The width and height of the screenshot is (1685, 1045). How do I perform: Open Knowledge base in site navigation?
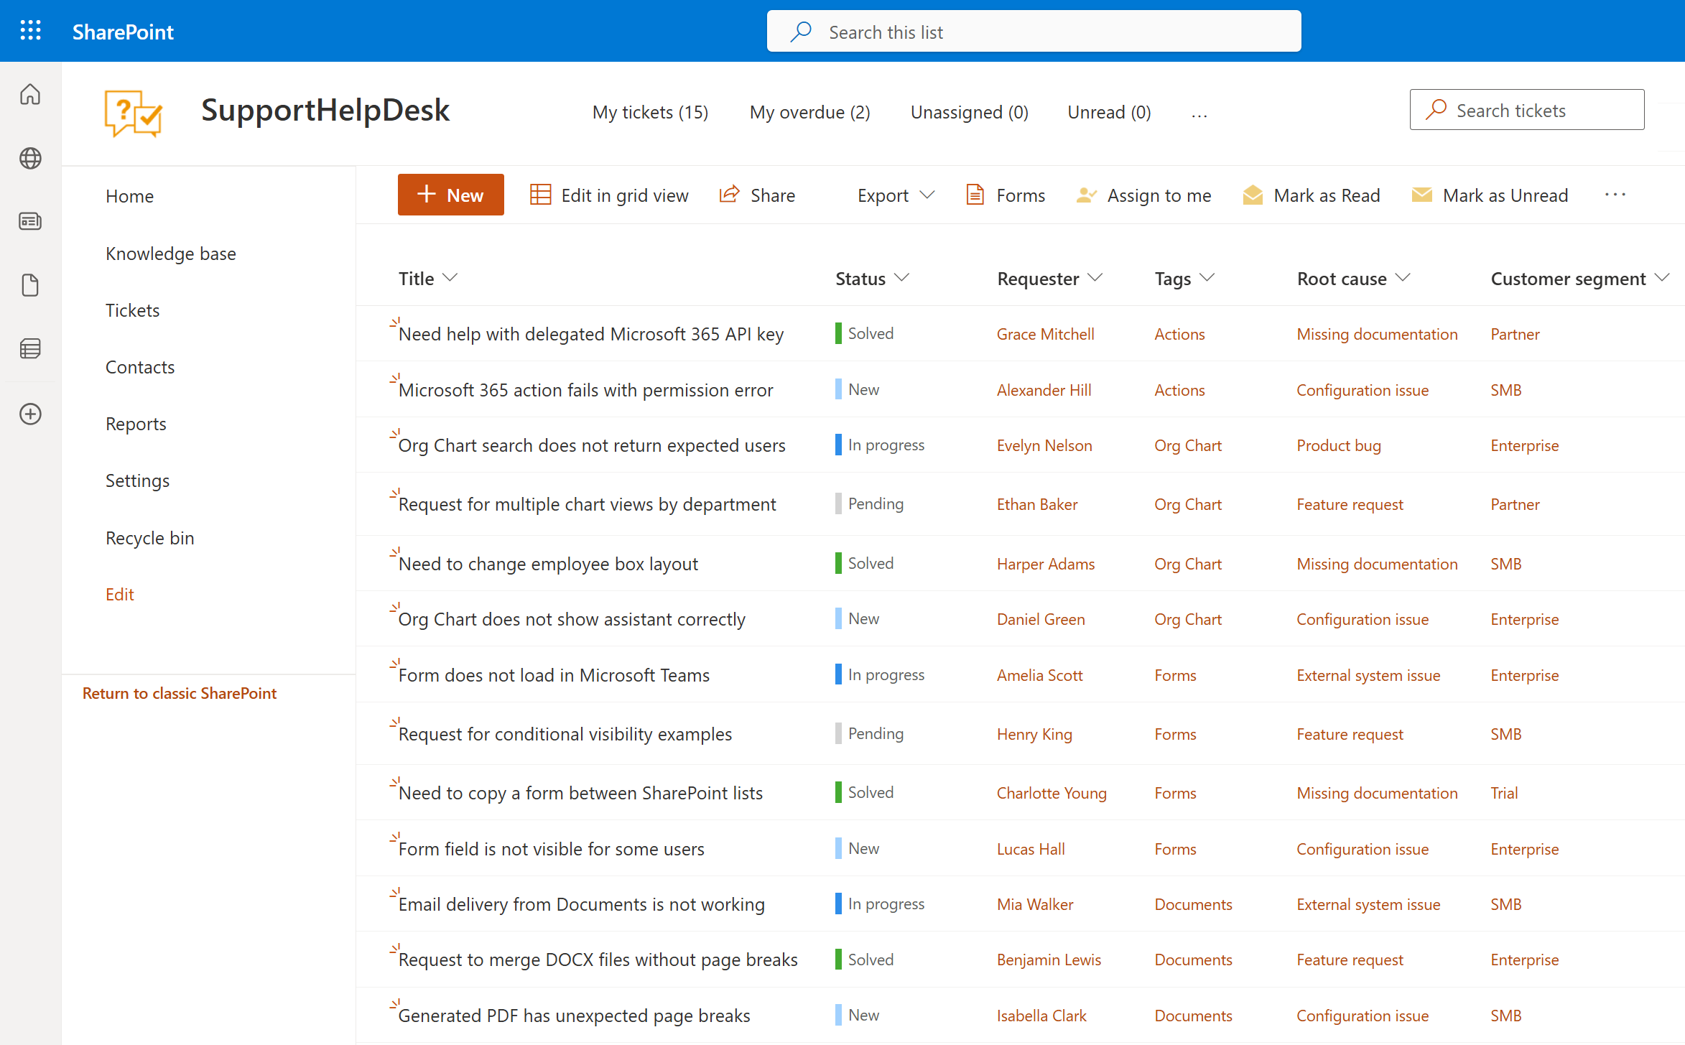pyautogui.click(x=171, y=254)
